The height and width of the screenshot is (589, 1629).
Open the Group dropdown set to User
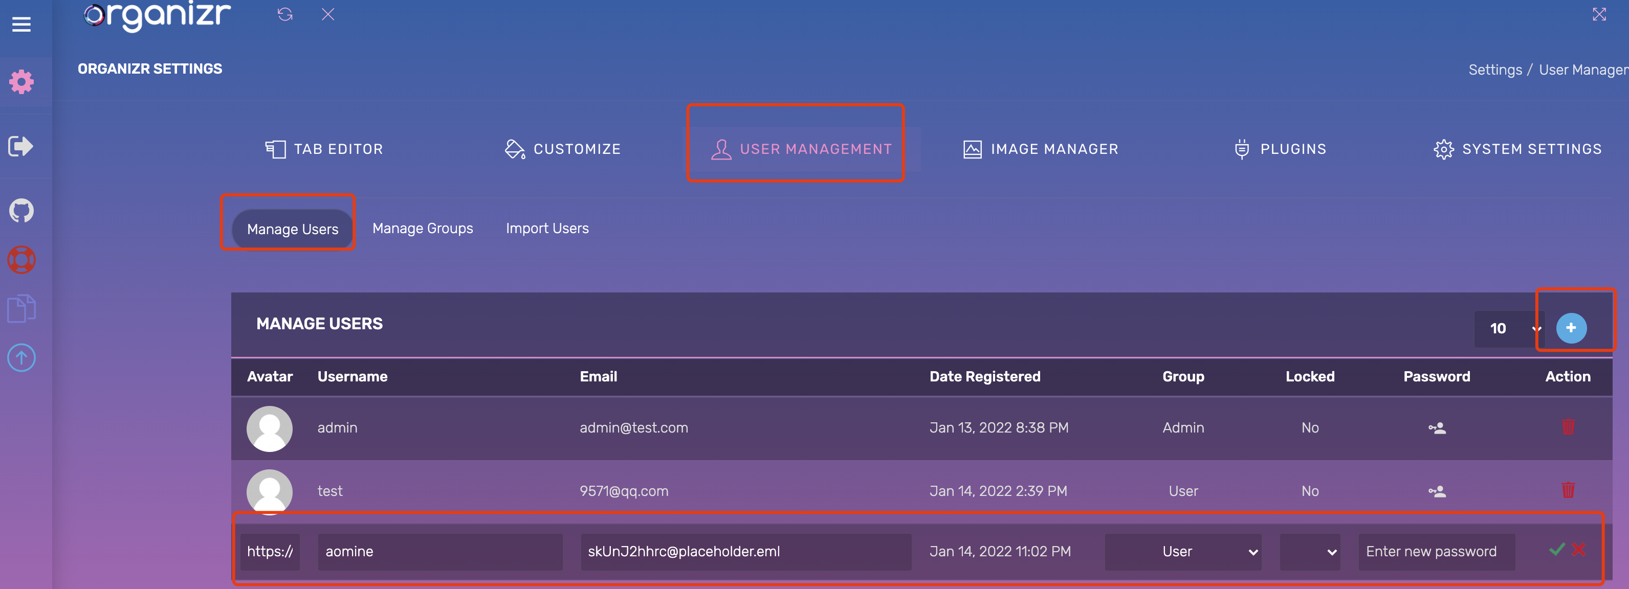pos(1182,552)
